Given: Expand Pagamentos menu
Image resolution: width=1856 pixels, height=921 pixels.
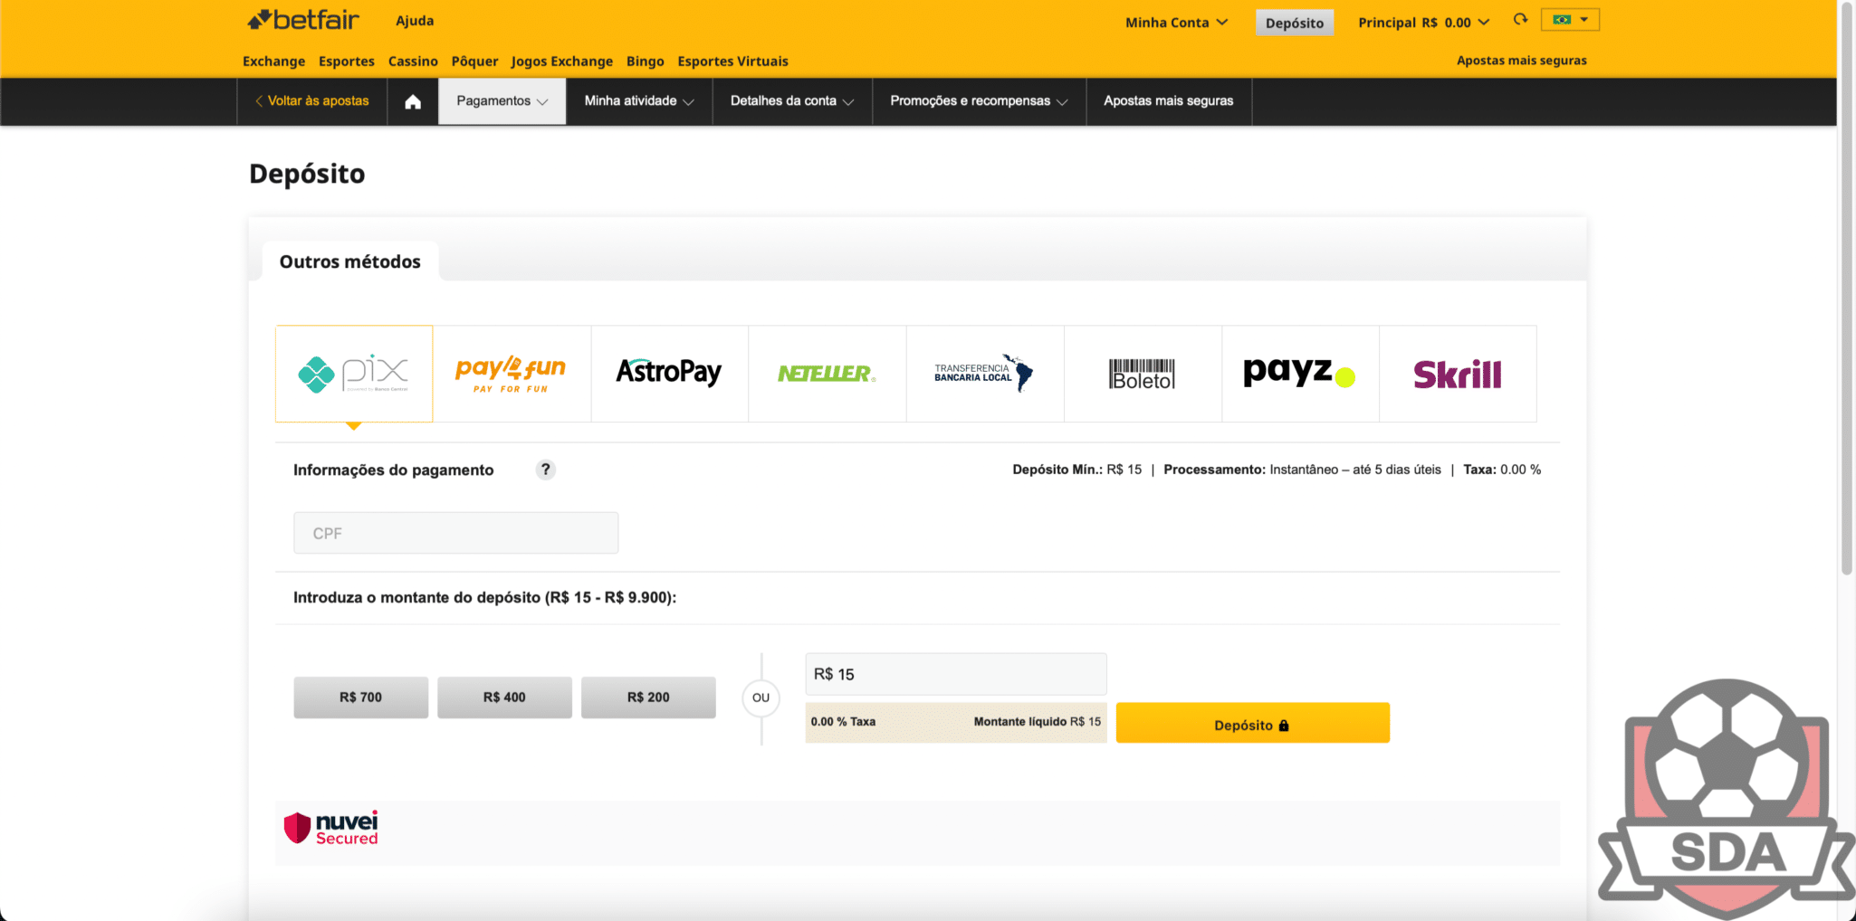Looking at the screenshot, I should click(502, 101).
